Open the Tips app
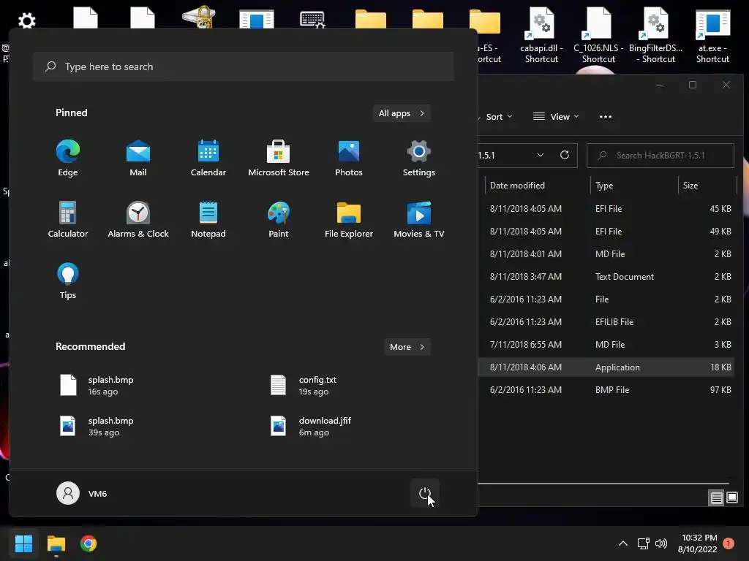This screenshot has height=561, width=749. pyautogui.click(x=68, y=281)
